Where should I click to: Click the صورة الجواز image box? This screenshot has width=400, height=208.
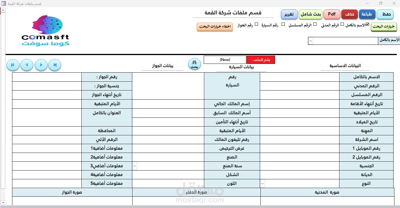pyautogui.click(x=72, y=201)
